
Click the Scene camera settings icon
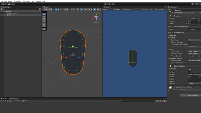[98, 9]
